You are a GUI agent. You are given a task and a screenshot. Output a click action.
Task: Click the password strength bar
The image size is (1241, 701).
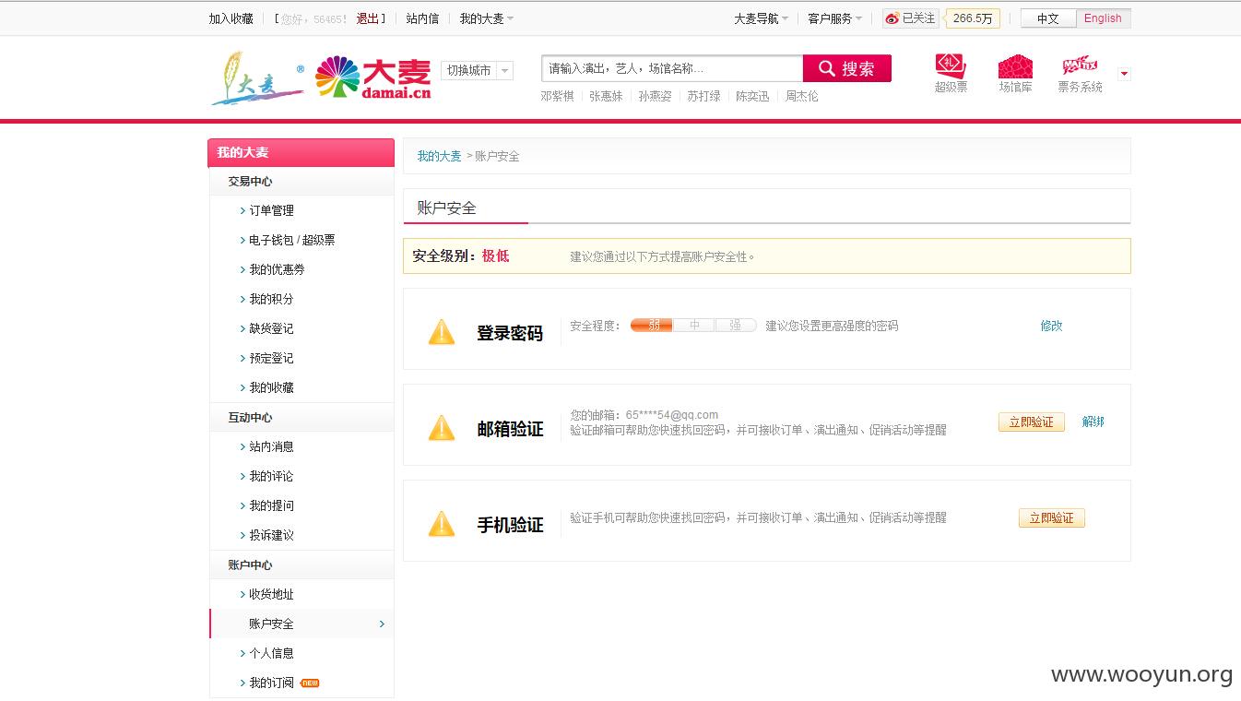click(x=693, y=326)
